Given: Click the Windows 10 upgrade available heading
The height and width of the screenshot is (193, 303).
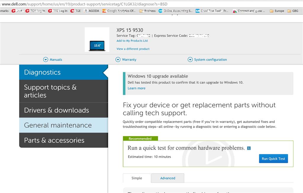Looking at the screenshot, I should pos(158,76).
